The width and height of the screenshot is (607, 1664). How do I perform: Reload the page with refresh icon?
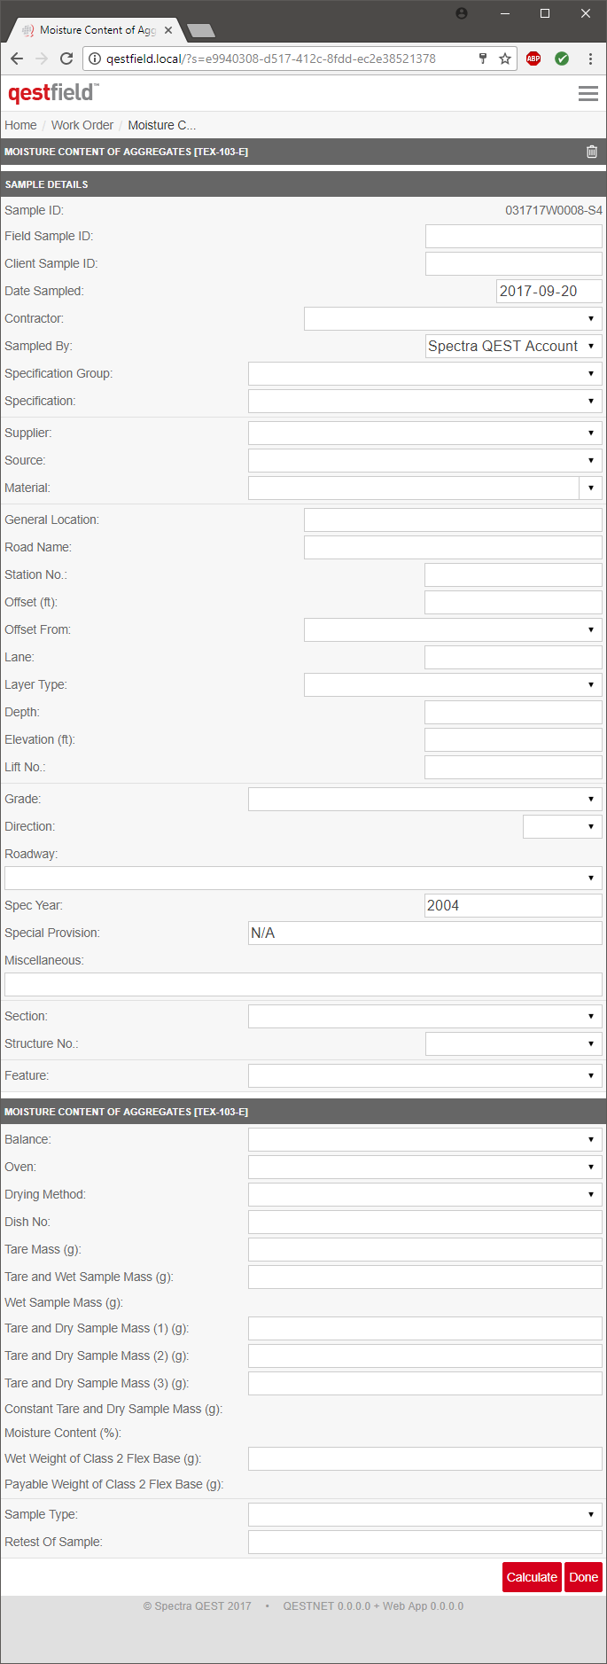pyautogui.click(x=66, y=59)
